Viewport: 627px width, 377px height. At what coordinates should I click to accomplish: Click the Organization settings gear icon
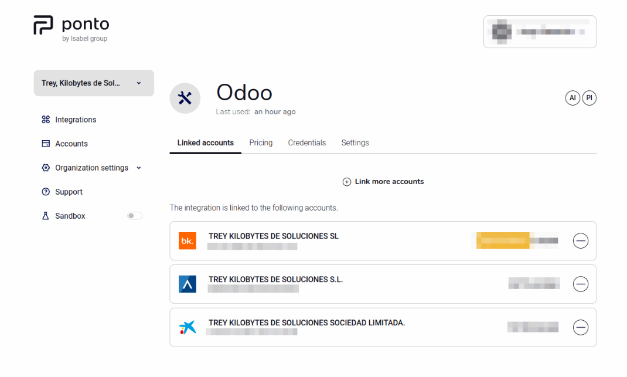pos(46,168)
